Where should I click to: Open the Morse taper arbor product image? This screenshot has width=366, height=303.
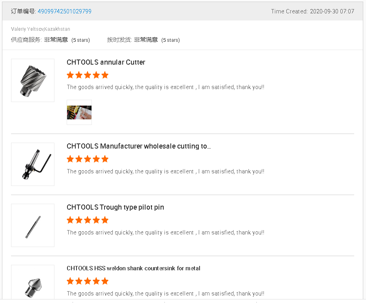coord(33,164)
